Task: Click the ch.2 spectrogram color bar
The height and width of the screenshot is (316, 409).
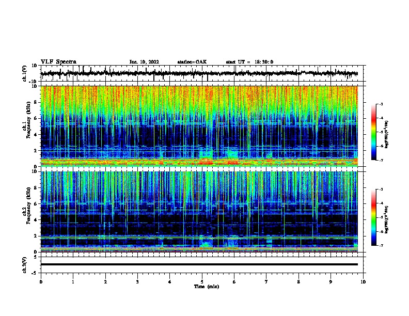Action: (x=374, y=217)
